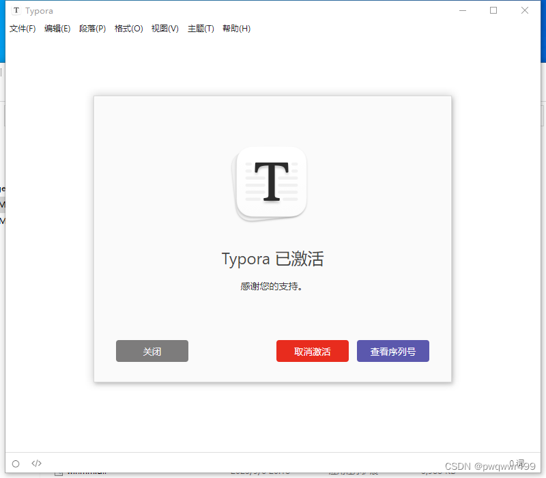Click the circle outline icon in status bar
546x478 pixels.
(15, 463)
